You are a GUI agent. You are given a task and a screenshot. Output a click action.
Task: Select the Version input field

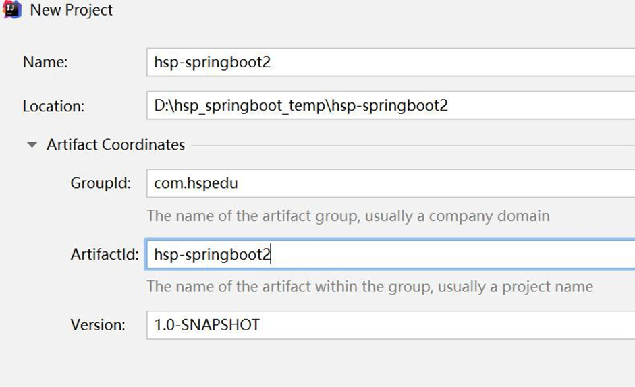click(390, 325)
